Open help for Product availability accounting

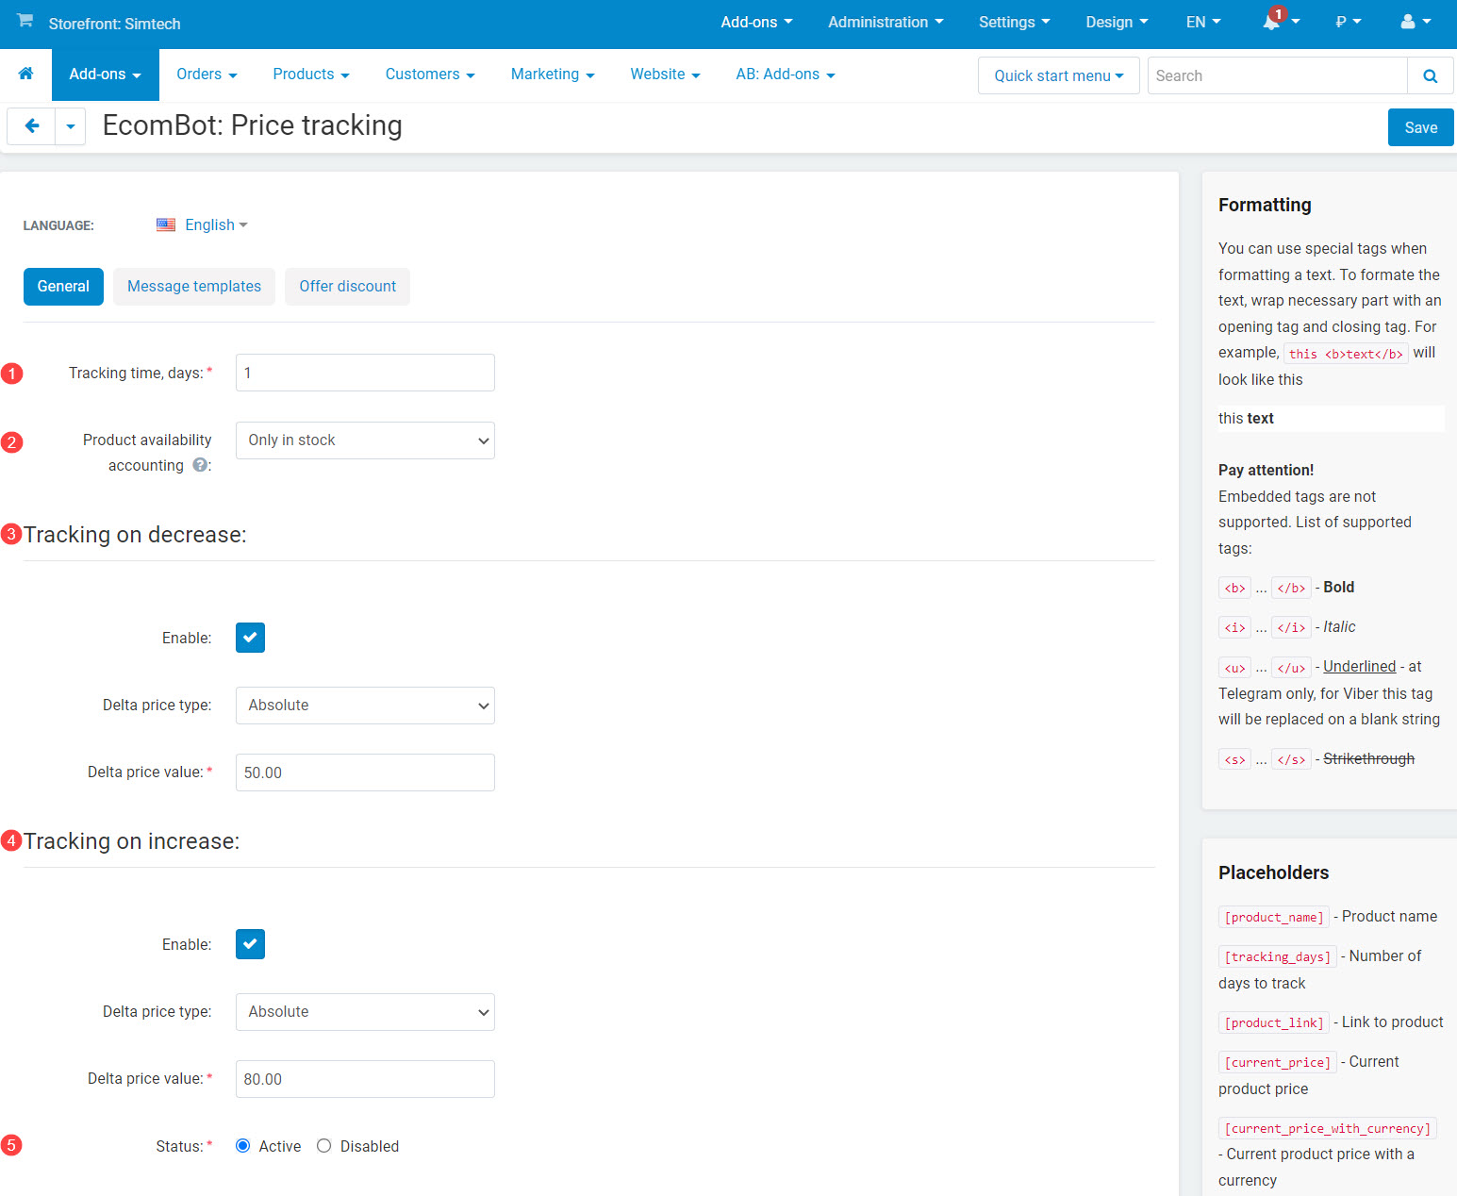pyautogui.click(x=199, y=464)
